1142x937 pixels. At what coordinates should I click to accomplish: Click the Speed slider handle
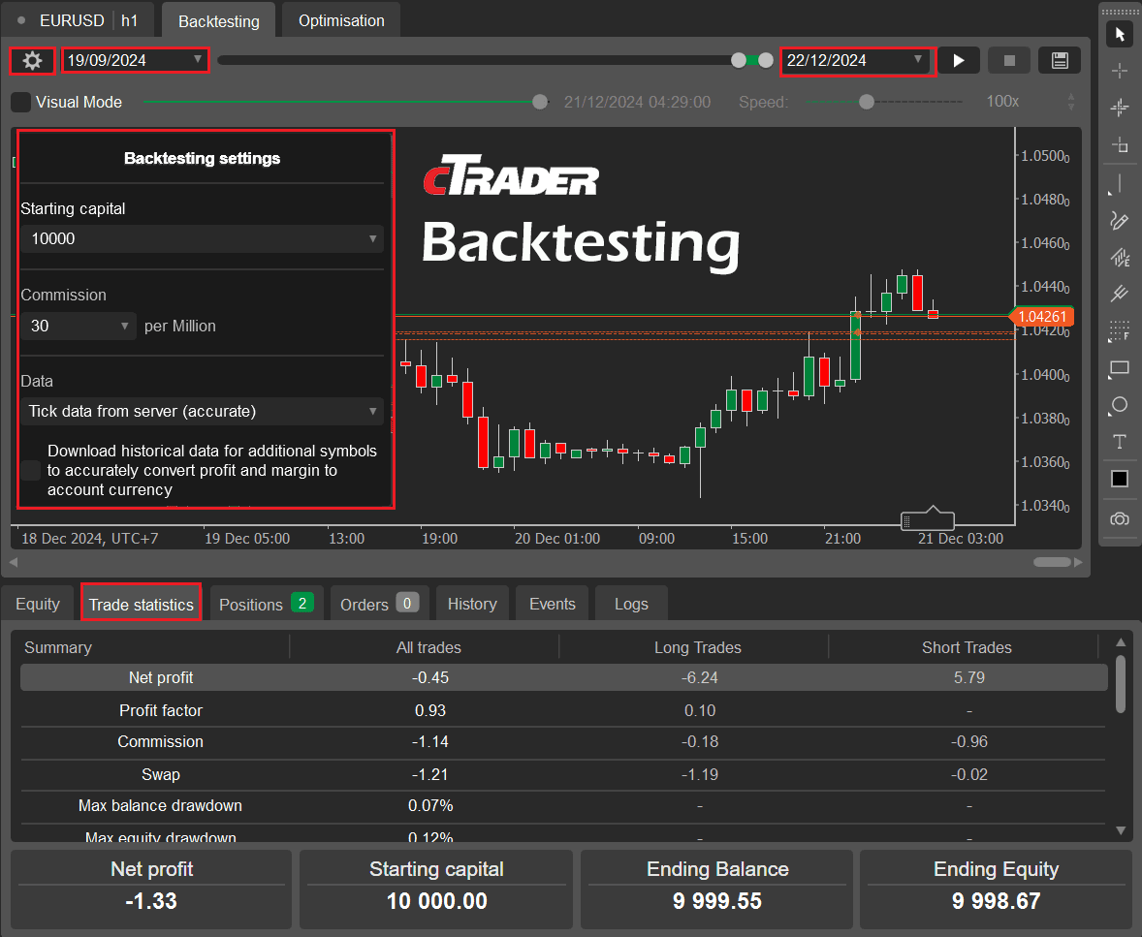coord(866,102)
